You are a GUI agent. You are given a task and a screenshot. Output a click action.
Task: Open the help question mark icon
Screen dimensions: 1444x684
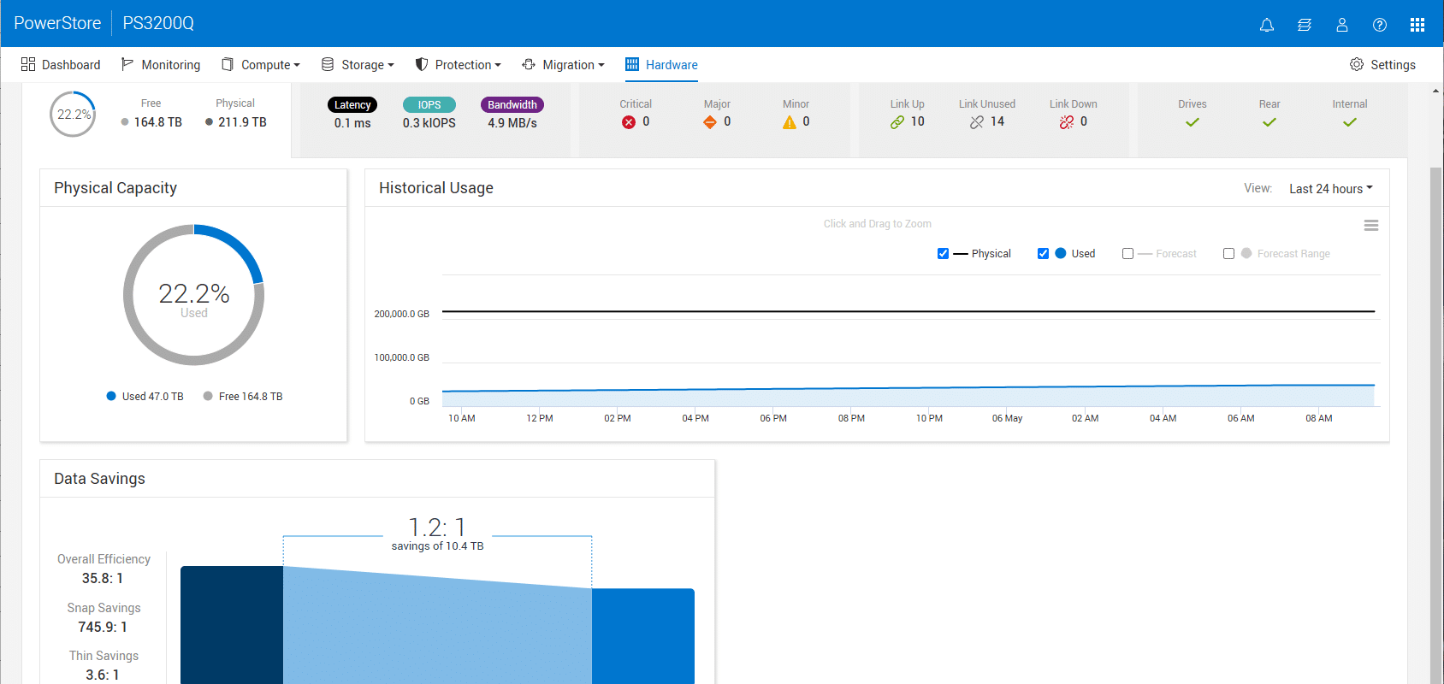[x=1380, y=25]
